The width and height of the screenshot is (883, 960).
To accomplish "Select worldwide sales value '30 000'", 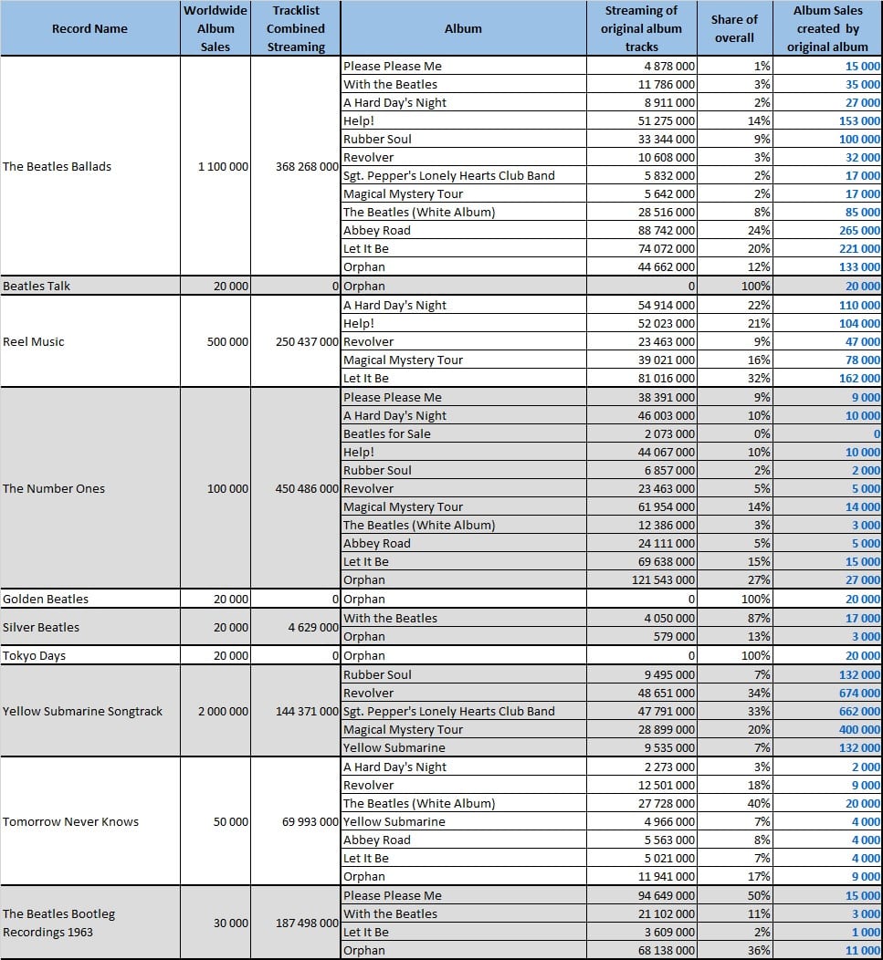I will pos(230,923).
